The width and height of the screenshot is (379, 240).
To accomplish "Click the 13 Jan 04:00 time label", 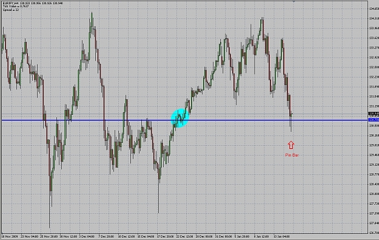I will (282, 236).
